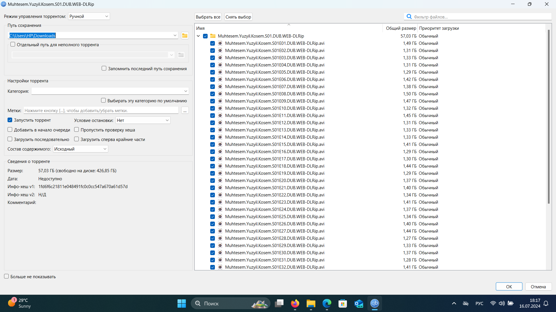
Task: Click the qBittorrent taskbar icon
Action: pyautogui.click(x=374, y=303)
